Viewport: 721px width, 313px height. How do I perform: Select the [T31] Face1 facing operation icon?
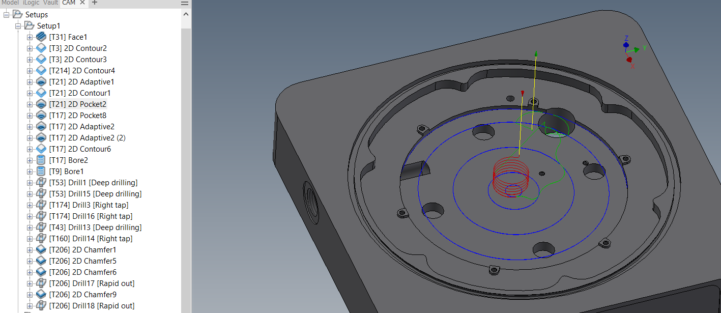pos(41,37)
